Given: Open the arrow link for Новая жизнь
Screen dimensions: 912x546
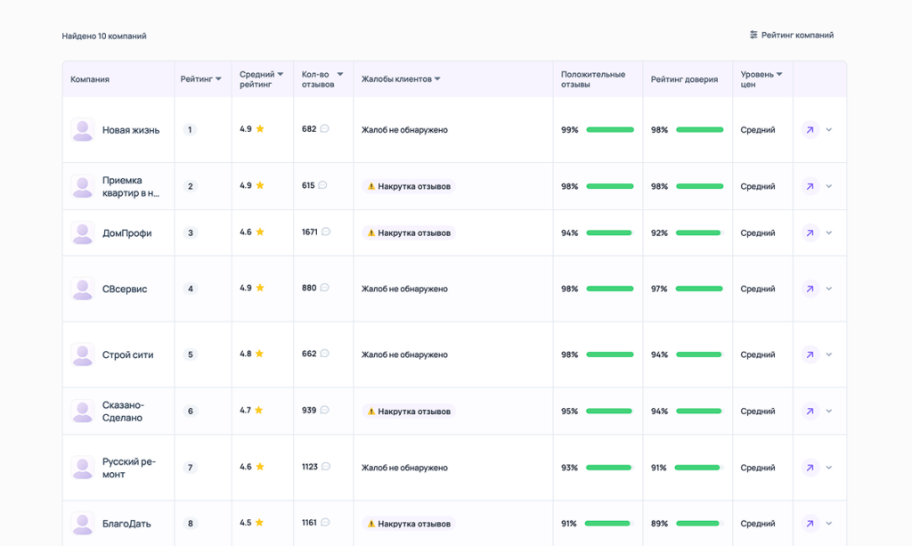Looking at the screenshot, I should pos(810,130).
